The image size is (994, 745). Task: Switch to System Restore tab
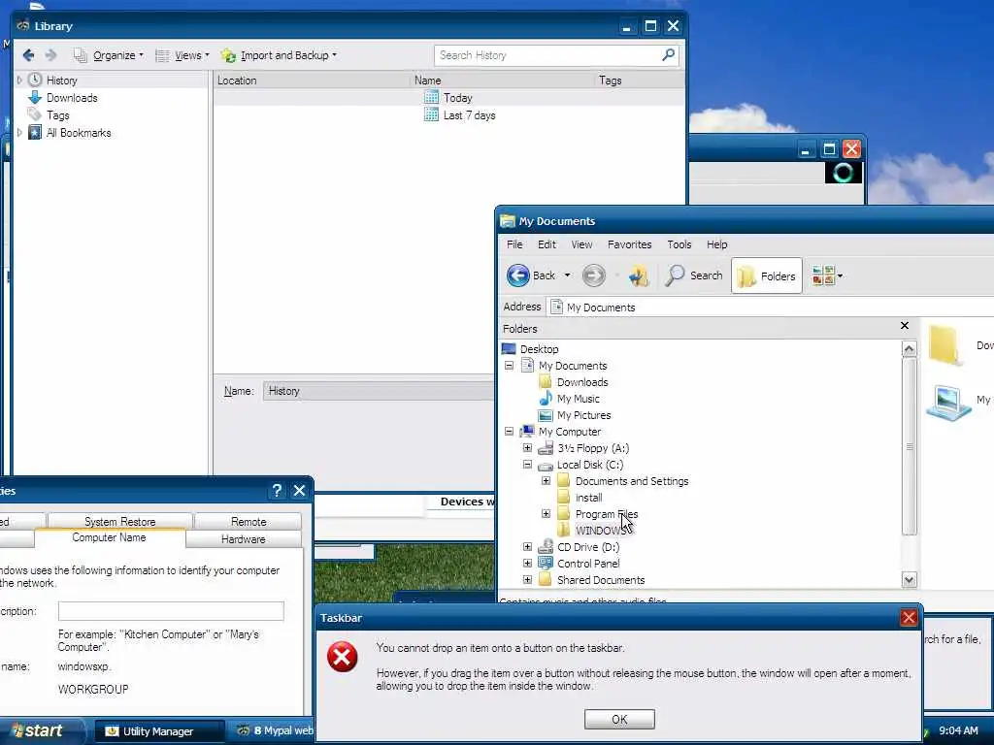click(x=119, y=521)
